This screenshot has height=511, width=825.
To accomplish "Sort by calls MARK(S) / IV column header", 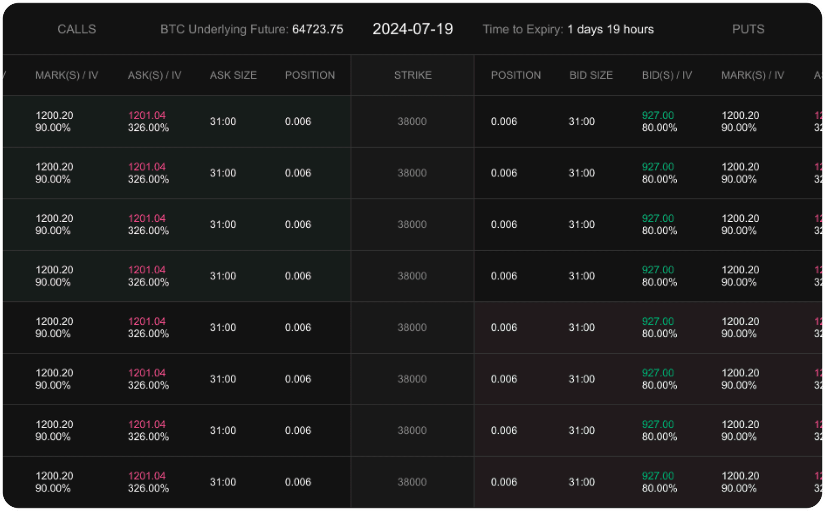I will click(67, 75).
